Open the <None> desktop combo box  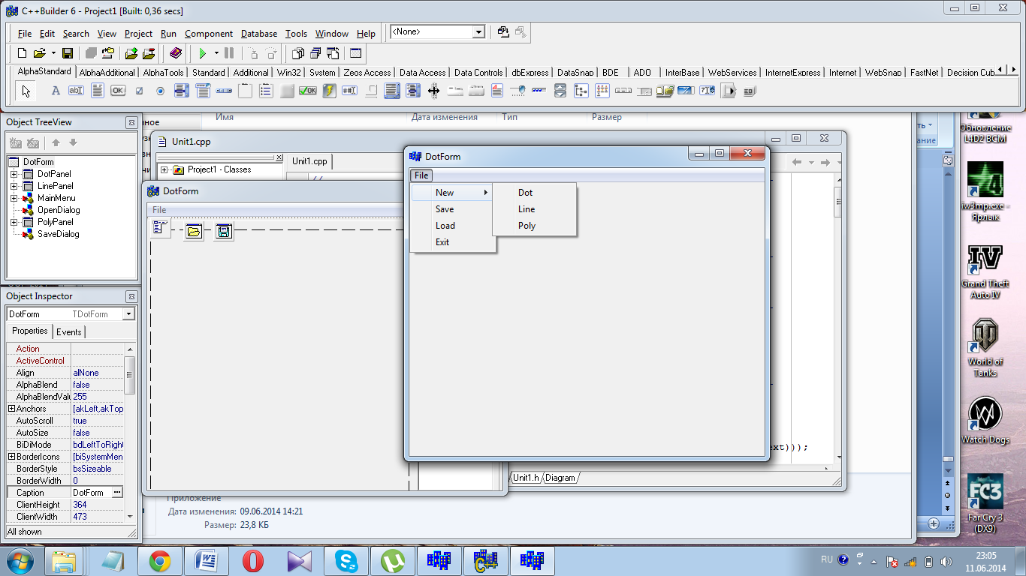pyautogui.click(x=478, y=32)
